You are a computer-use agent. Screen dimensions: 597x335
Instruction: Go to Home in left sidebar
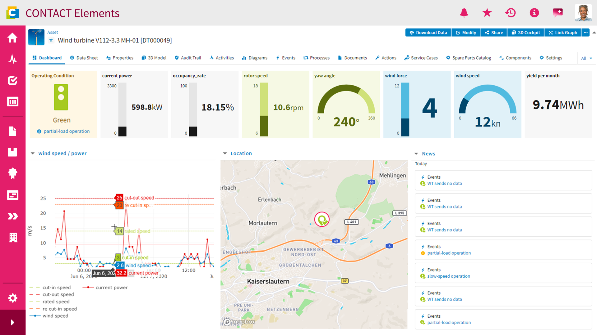coord(12,38)
